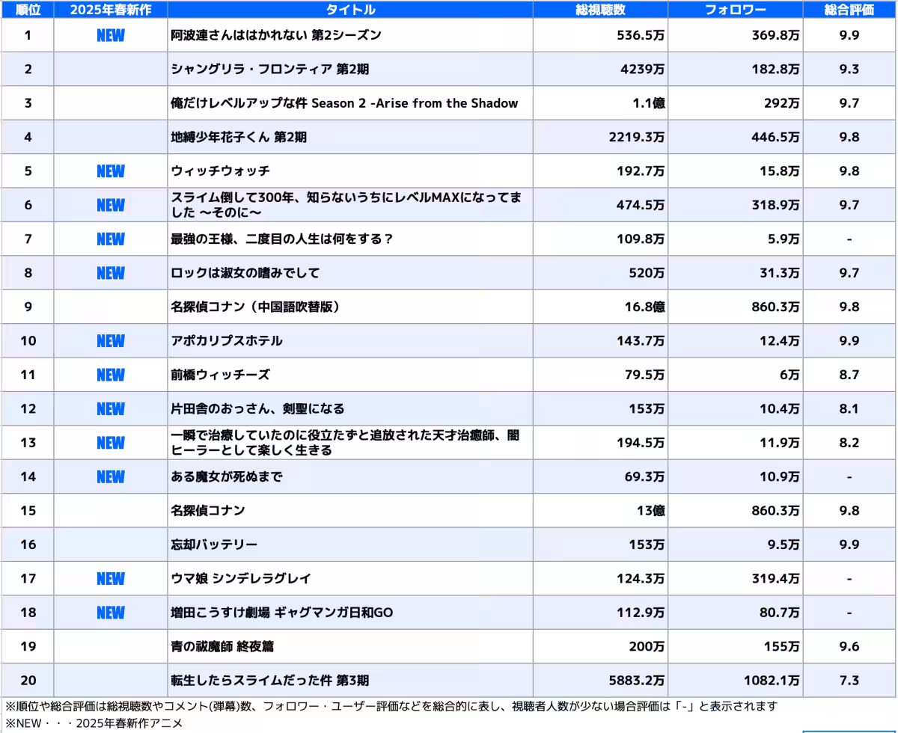The height and width of the screenshot is (733, 898).
Task: Click the NEW badge for 前橋ウィッチーズ
Action: [x=110, y=375]
